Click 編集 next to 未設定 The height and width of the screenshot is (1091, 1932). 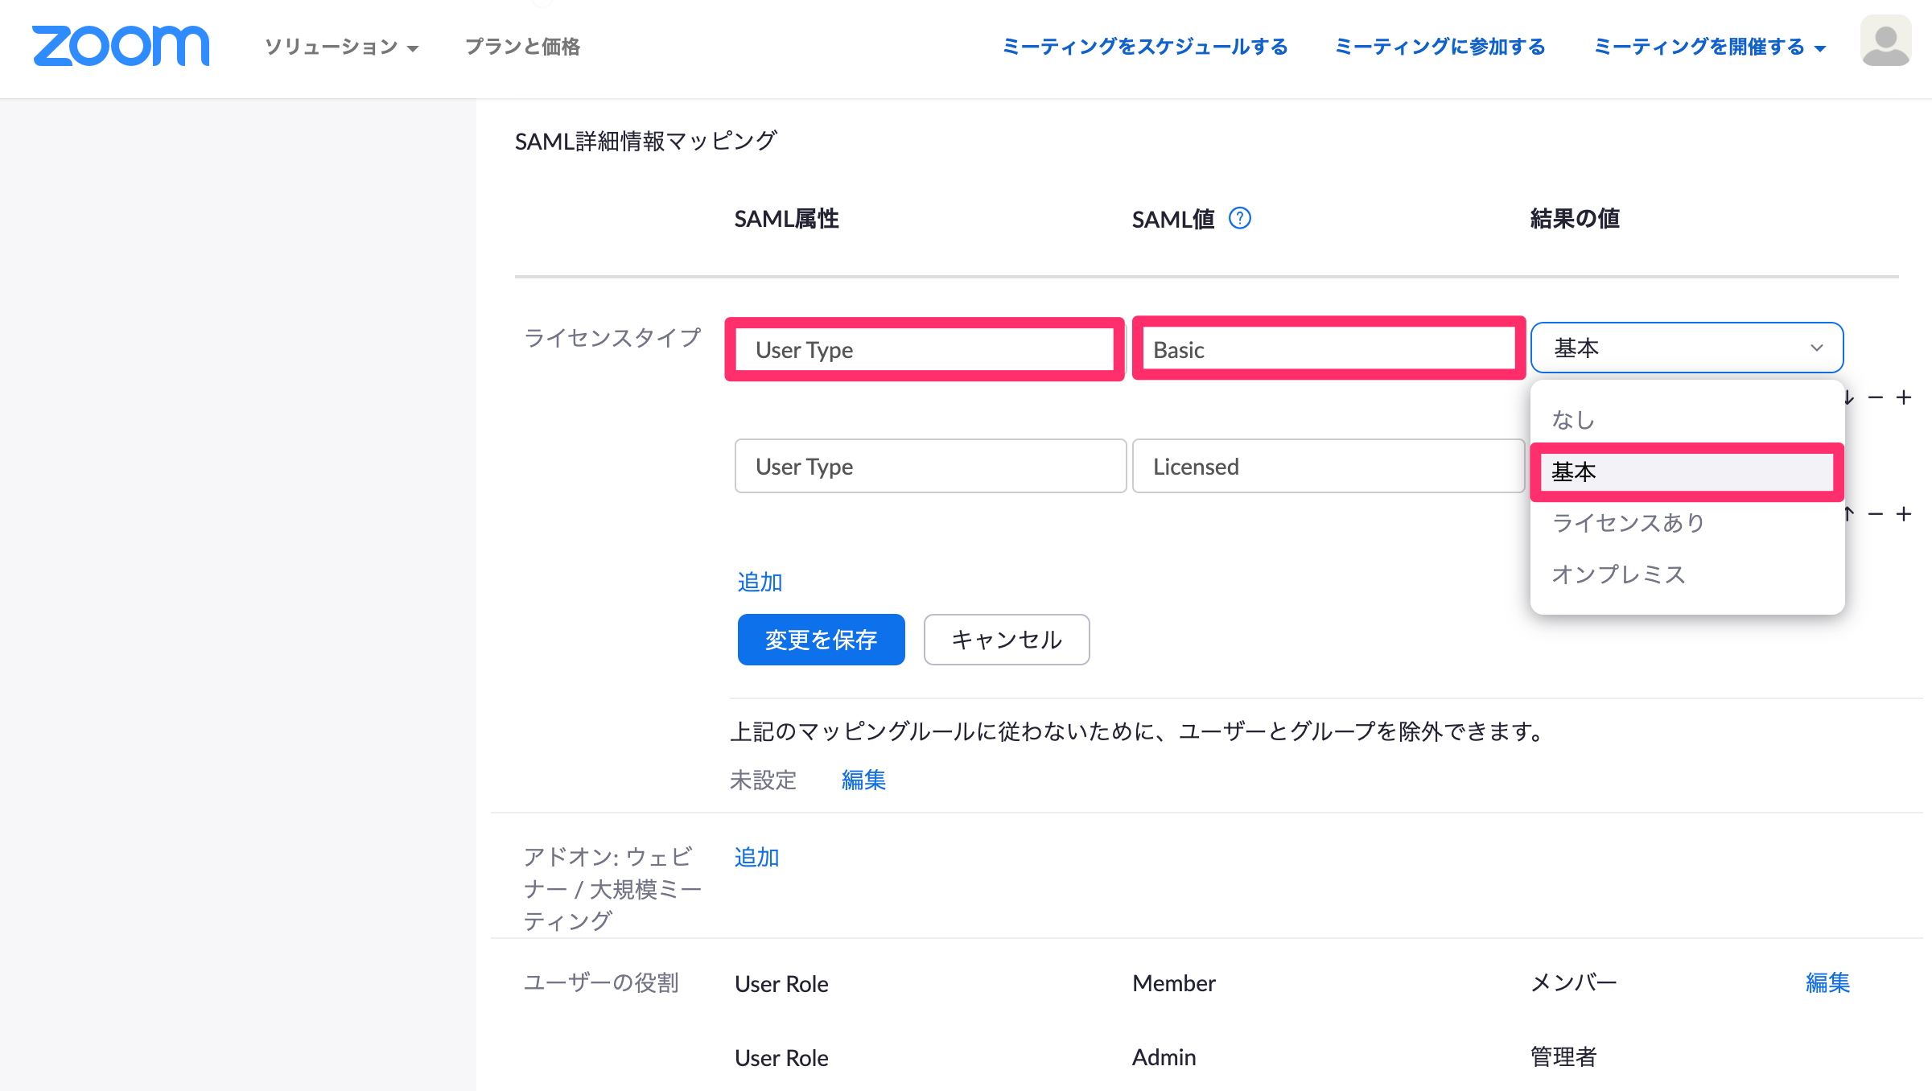[863, 780]
